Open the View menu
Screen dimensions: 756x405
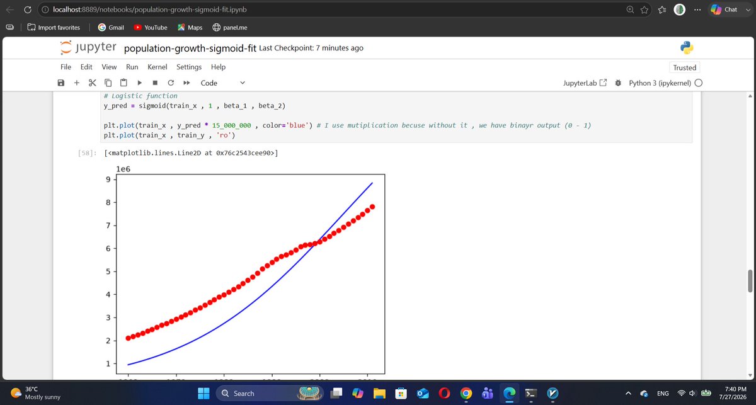(x=109, y=67)
